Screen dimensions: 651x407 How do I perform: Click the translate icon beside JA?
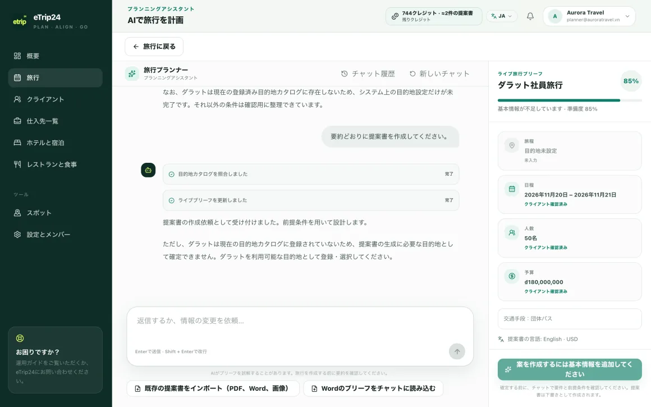point(494,16)
